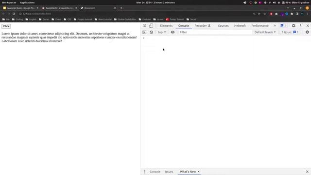Screen dimensions: 311x175
Task: Open the English bookmarks folder
Action: click(31, 19)
